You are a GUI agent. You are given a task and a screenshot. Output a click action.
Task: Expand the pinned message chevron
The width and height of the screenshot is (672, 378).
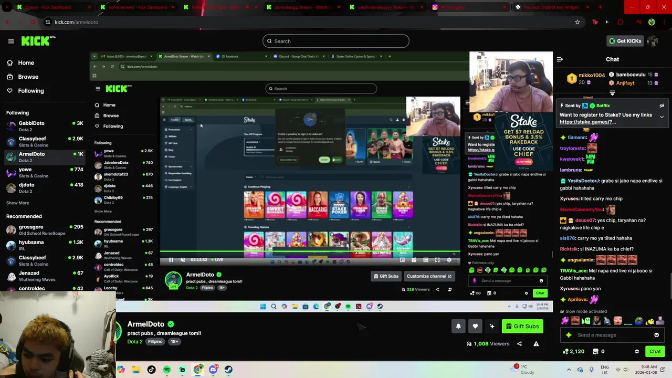(661, 117)
